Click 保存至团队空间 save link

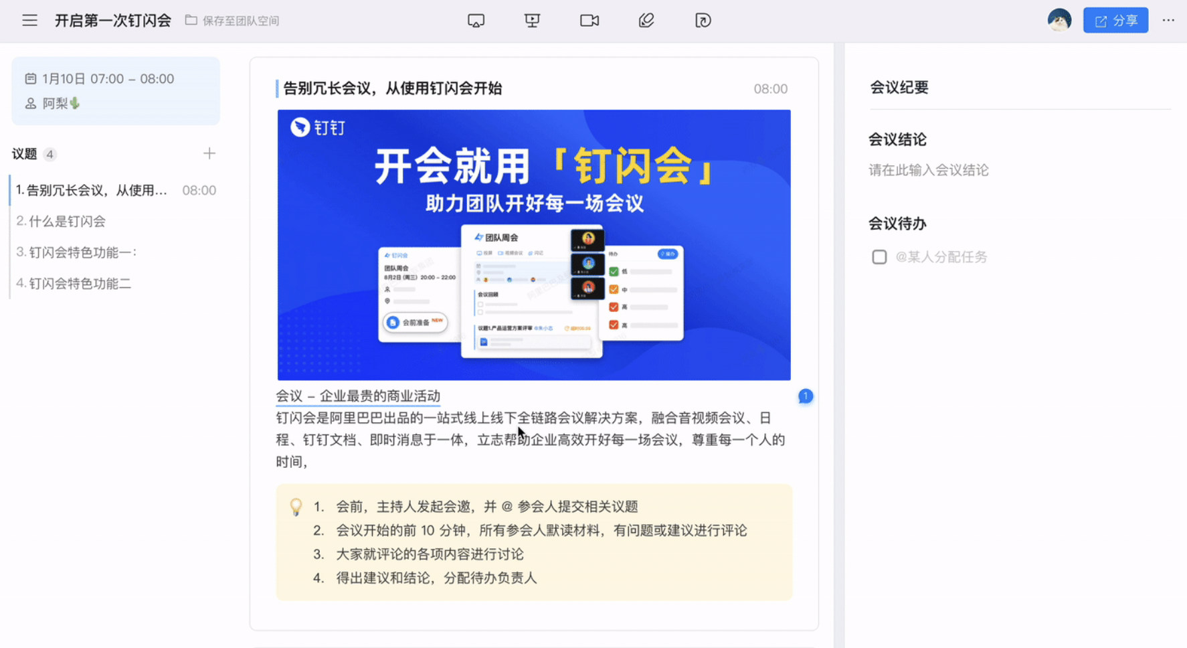coord(241,21)
